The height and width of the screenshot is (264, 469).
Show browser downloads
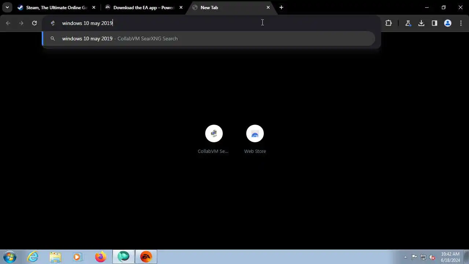[421, 23]
